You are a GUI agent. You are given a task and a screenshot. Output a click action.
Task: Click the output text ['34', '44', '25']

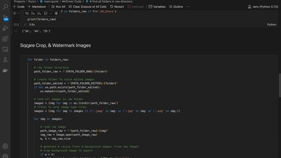[36, 31]
